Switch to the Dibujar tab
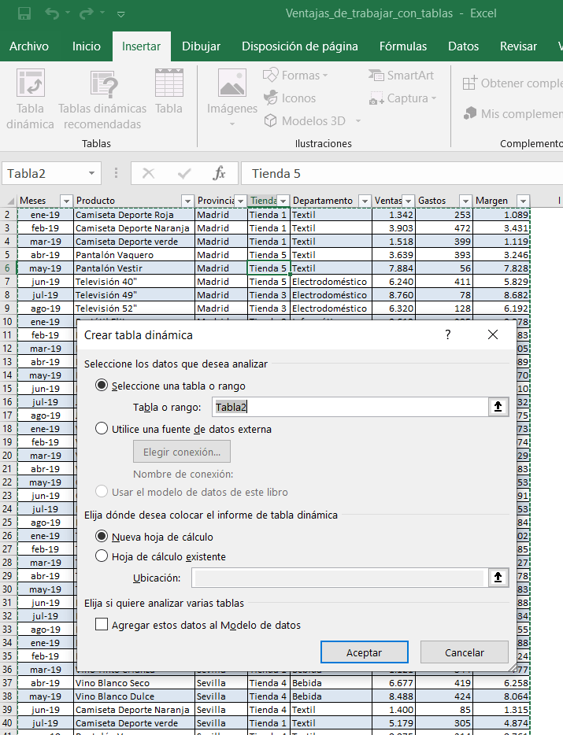This screenshot has height=735, width=563. pos(201,46)
